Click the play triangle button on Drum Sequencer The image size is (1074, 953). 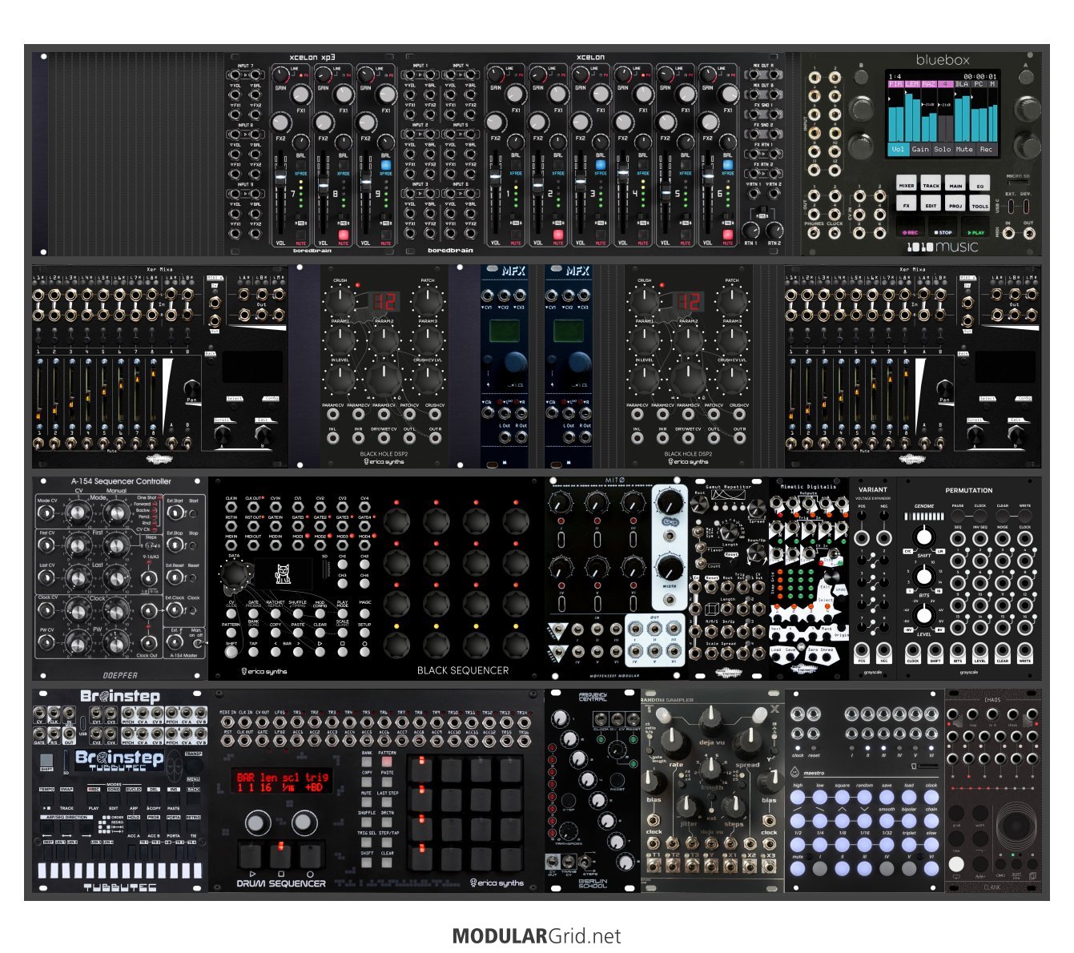point(253,854)
